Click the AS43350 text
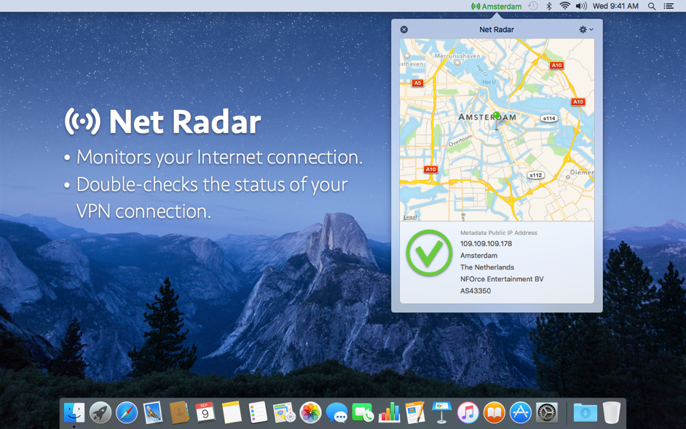 click(x=475, y=291)
